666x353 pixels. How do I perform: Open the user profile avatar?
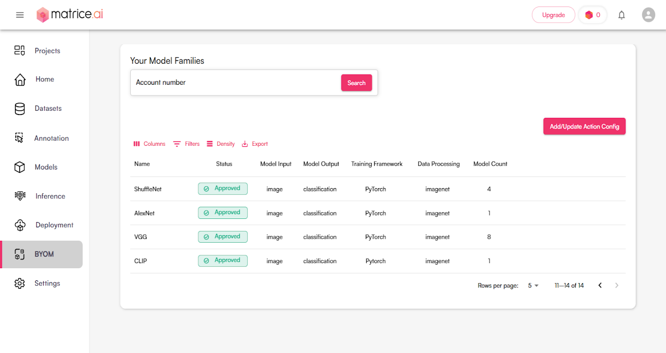[648, 15]
